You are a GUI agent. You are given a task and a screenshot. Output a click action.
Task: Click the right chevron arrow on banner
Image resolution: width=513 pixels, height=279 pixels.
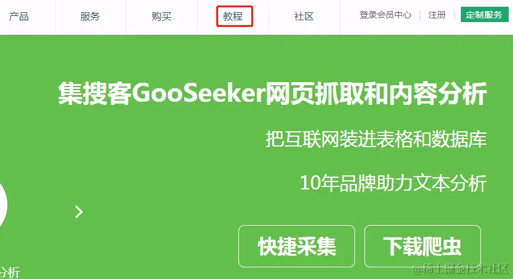point(79,212)
